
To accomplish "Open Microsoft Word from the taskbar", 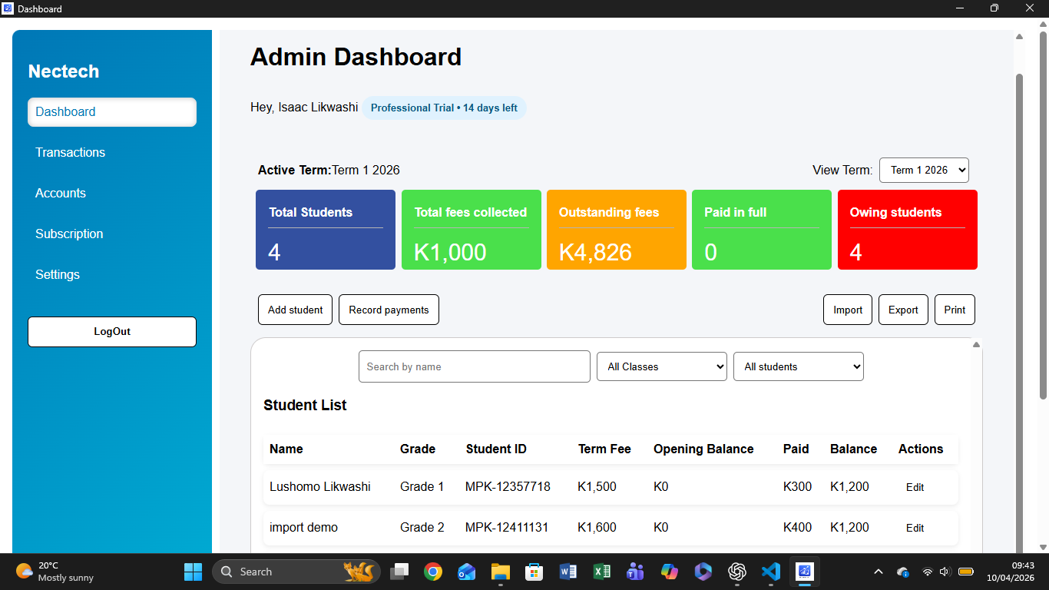I will [x=568, y=572].
